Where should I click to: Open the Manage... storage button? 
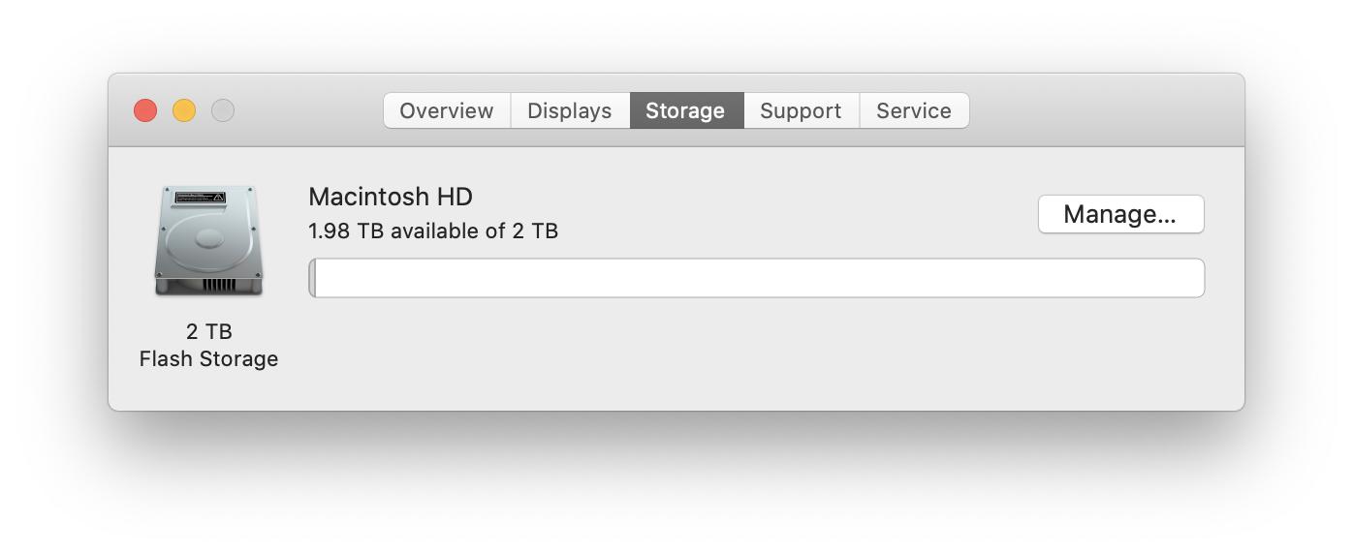(x=1120, y=214)
